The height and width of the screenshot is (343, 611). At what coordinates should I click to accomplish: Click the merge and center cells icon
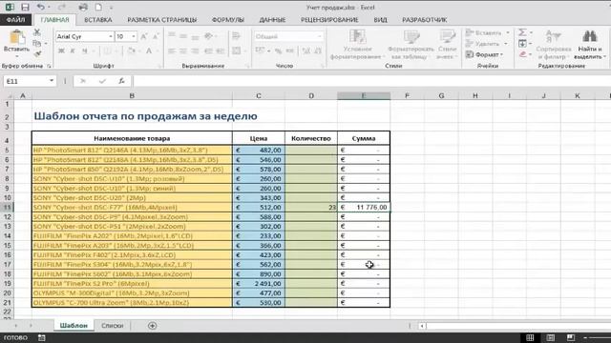point(236,50)
